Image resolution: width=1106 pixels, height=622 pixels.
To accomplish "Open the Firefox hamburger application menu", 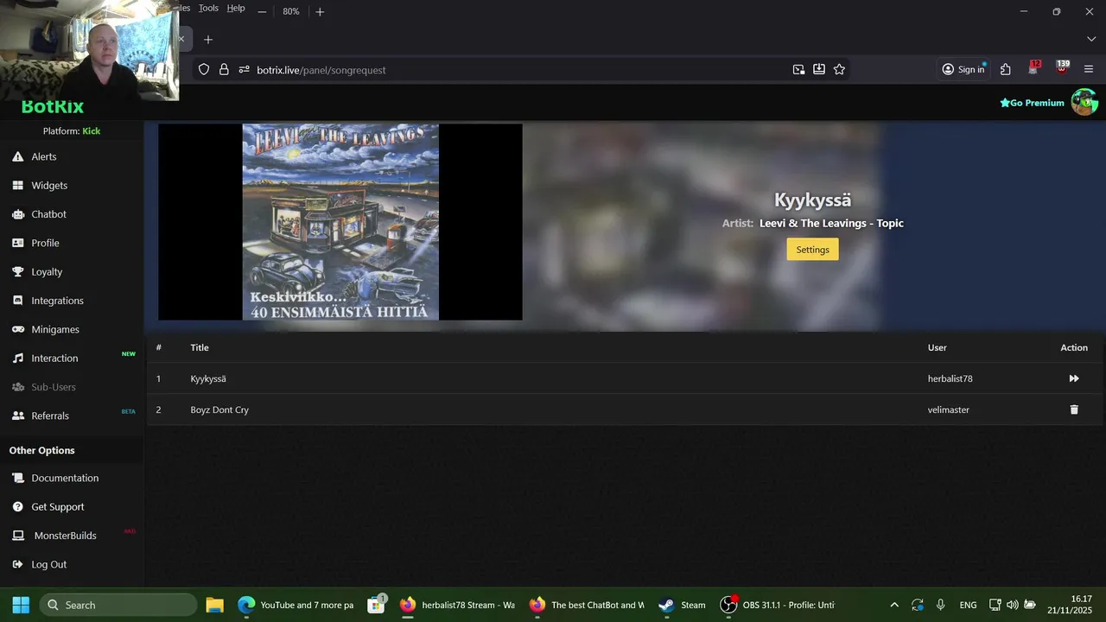I will [x=1088, y=69].
